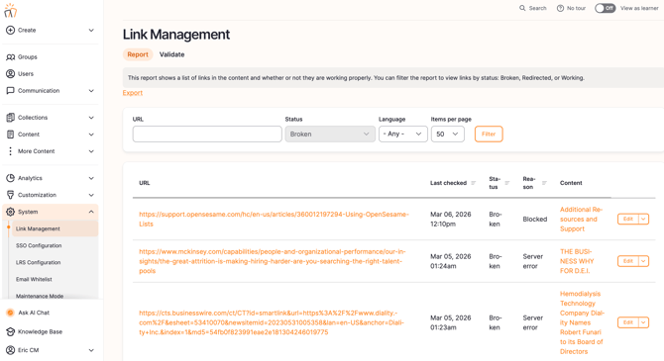Click the Create plus icon

point(10,30)
